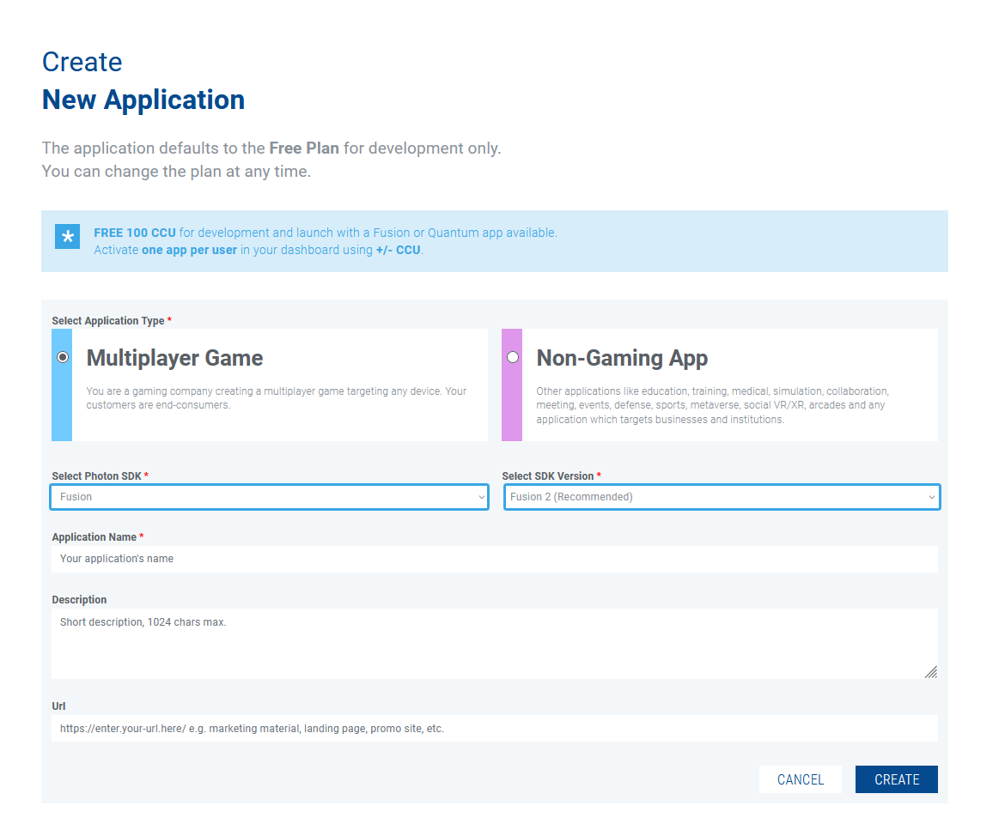Viewport: 1005px width, 824px height.
Task: Click the 'one app per user' text
Action: [x=189, y=251]
